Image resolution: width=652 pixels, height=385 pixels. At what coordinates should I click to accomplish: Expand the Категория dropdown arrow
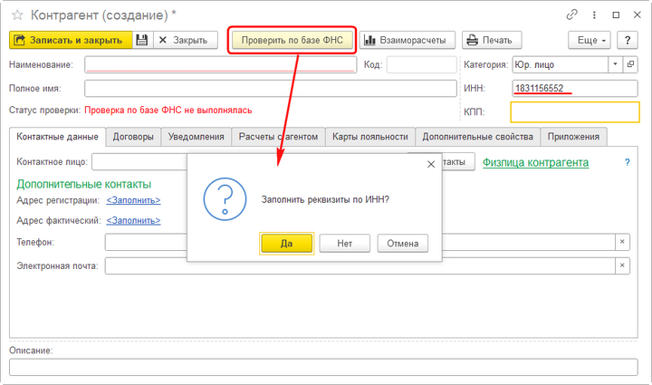[x=616, y=64]
